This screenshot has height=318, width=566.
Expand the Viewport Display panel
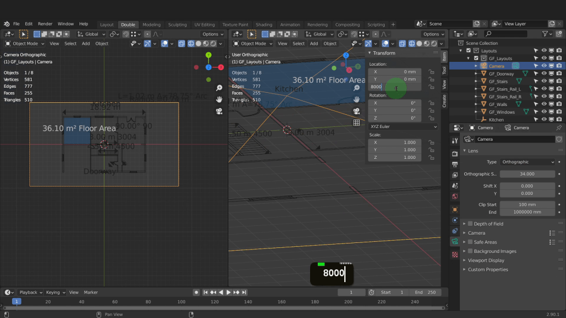[x=486, y=260]
